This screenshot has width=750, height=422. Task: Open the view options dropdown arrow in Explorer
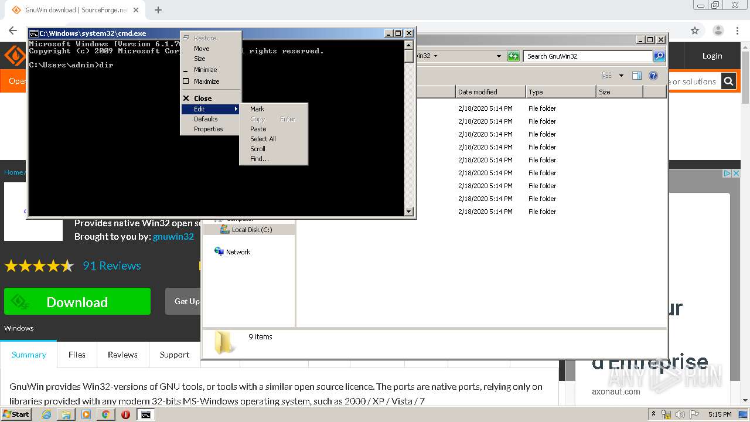tap(621, 76)
